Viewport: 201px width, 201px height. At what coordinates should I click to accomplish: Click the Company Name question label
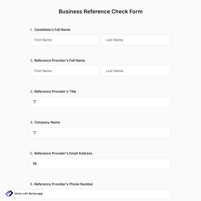[x=47, y=122]
